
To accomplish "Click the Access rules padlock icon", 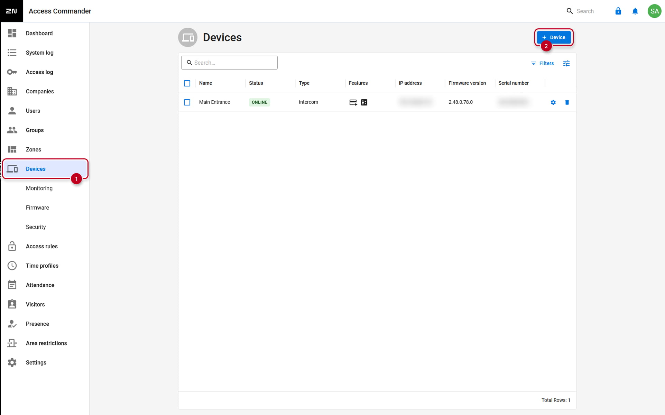I will [12, 246].
